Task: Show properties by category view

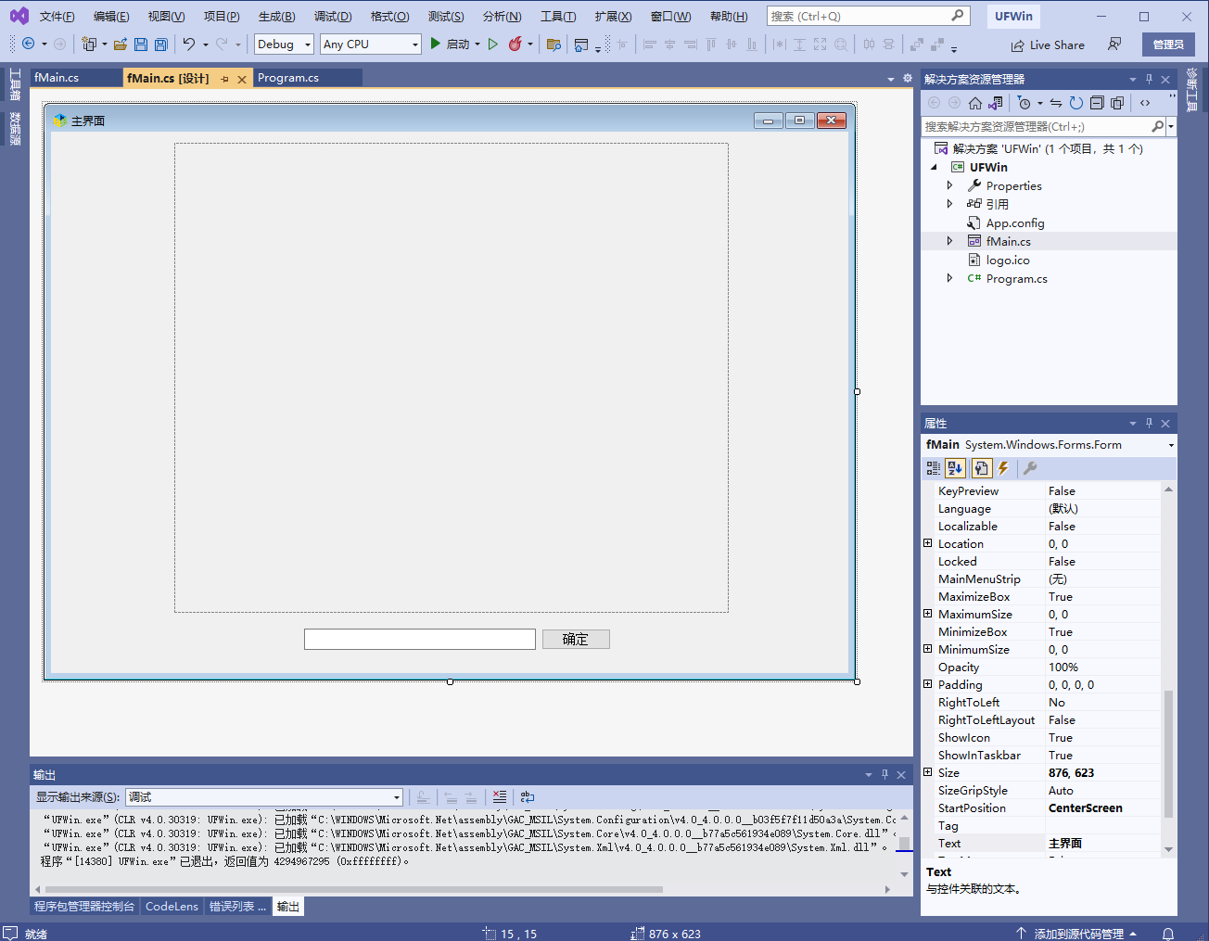Action: pyautogui.click(x=934, y=468)
